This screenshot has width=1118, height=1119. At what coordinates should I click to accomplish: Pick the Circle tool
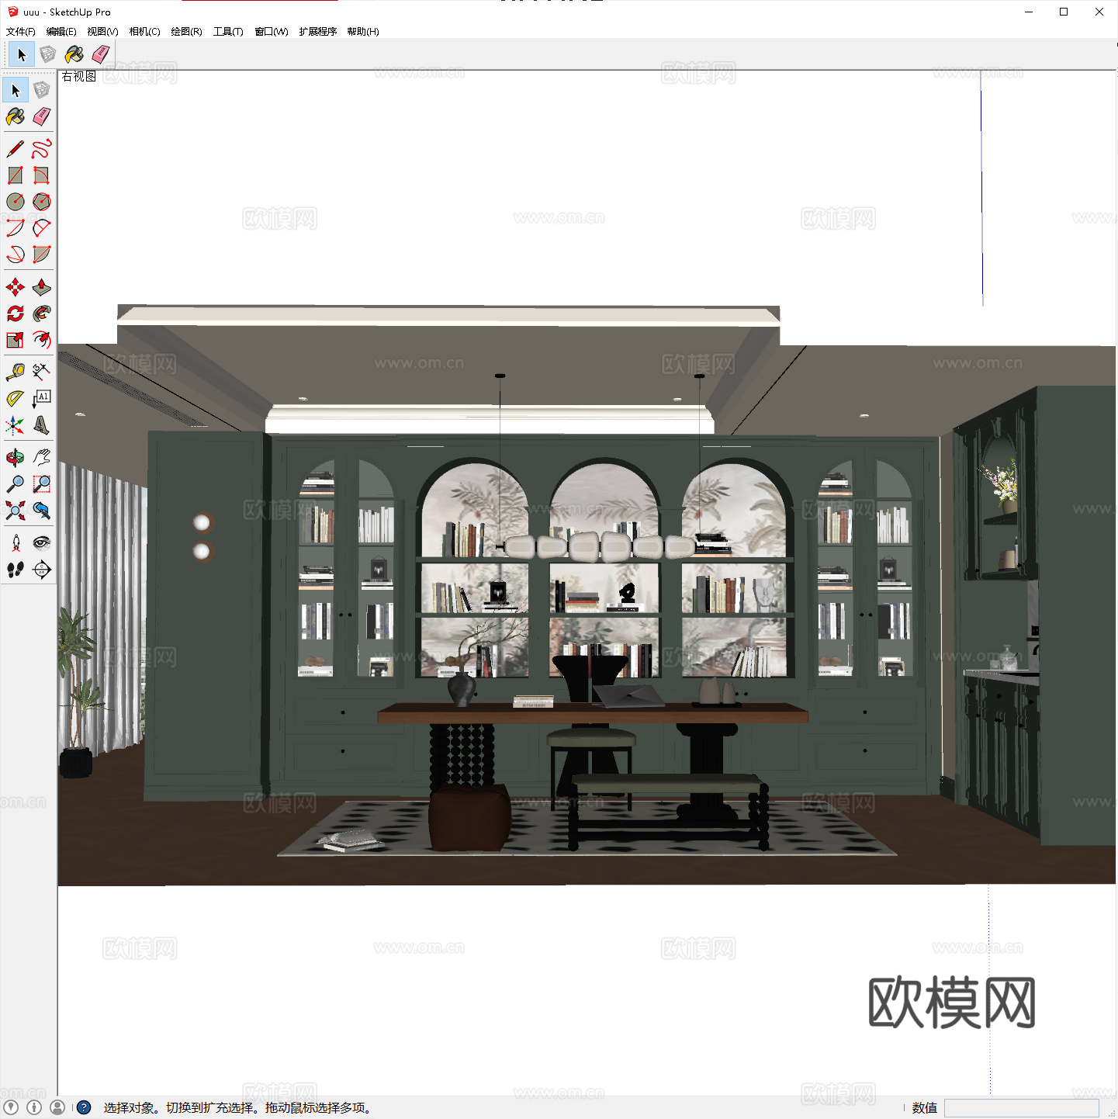[16, 202]
